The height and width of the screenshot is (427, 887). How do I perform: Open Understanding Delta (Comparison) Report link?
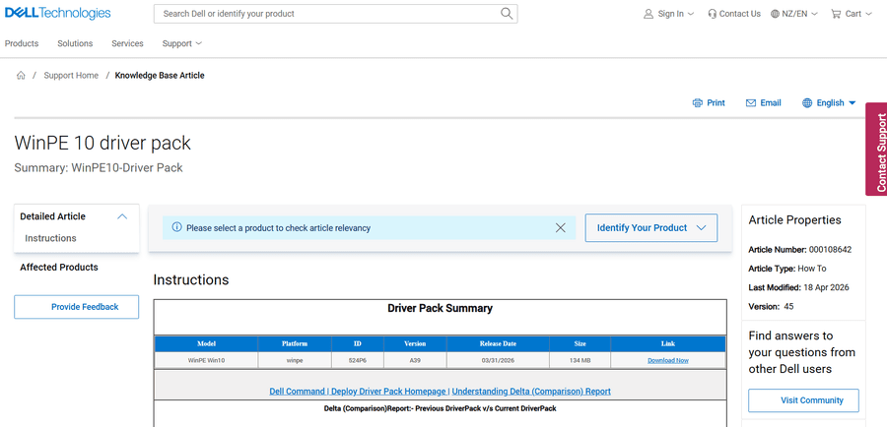pyautogui.click(x=531, y=391)
